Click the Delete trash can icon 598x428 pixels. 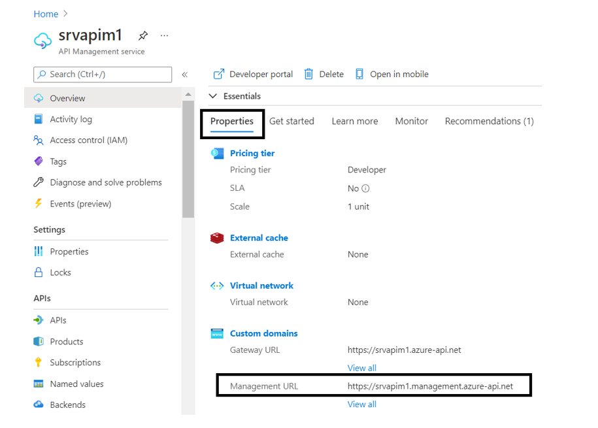pos(308,74)
